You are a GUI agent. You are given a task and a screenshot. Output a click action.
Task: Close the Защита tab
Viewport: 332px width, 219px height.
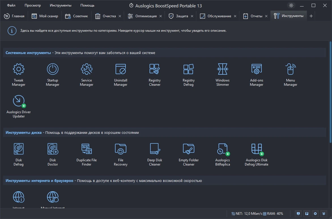[192, 16]
